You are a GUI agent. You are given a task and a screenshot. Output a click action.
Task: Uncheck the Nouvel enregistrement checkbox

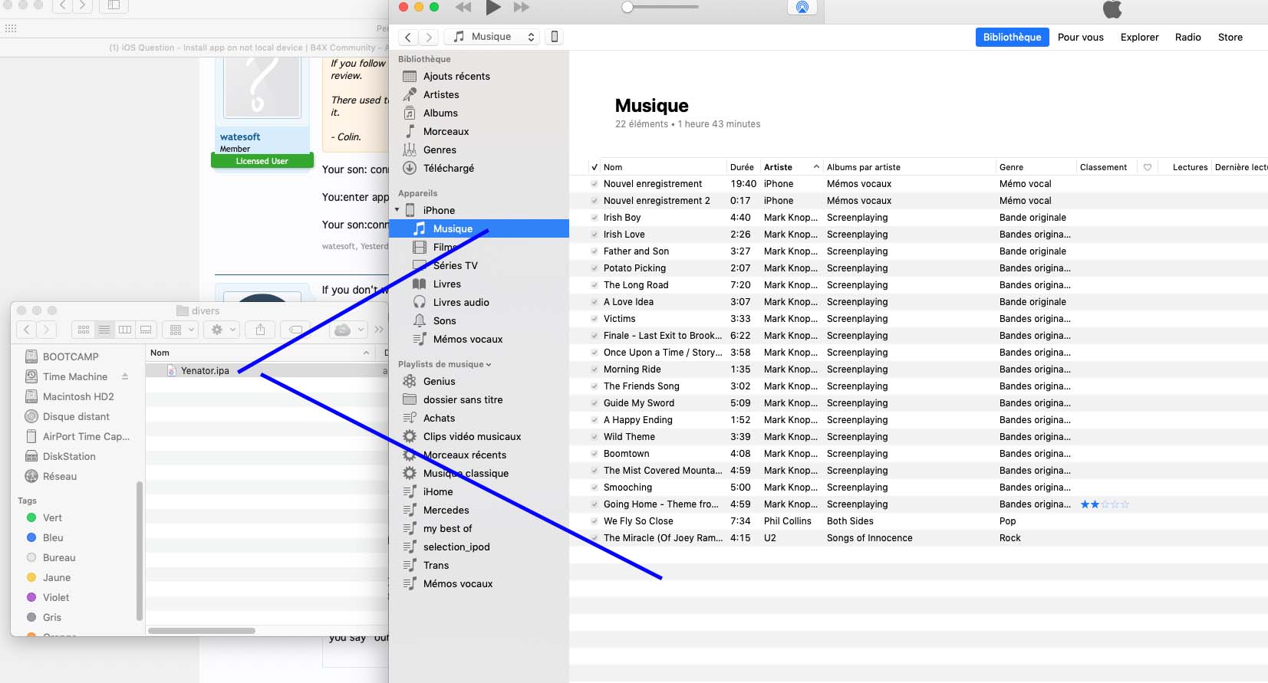click(x=594, y=184)
